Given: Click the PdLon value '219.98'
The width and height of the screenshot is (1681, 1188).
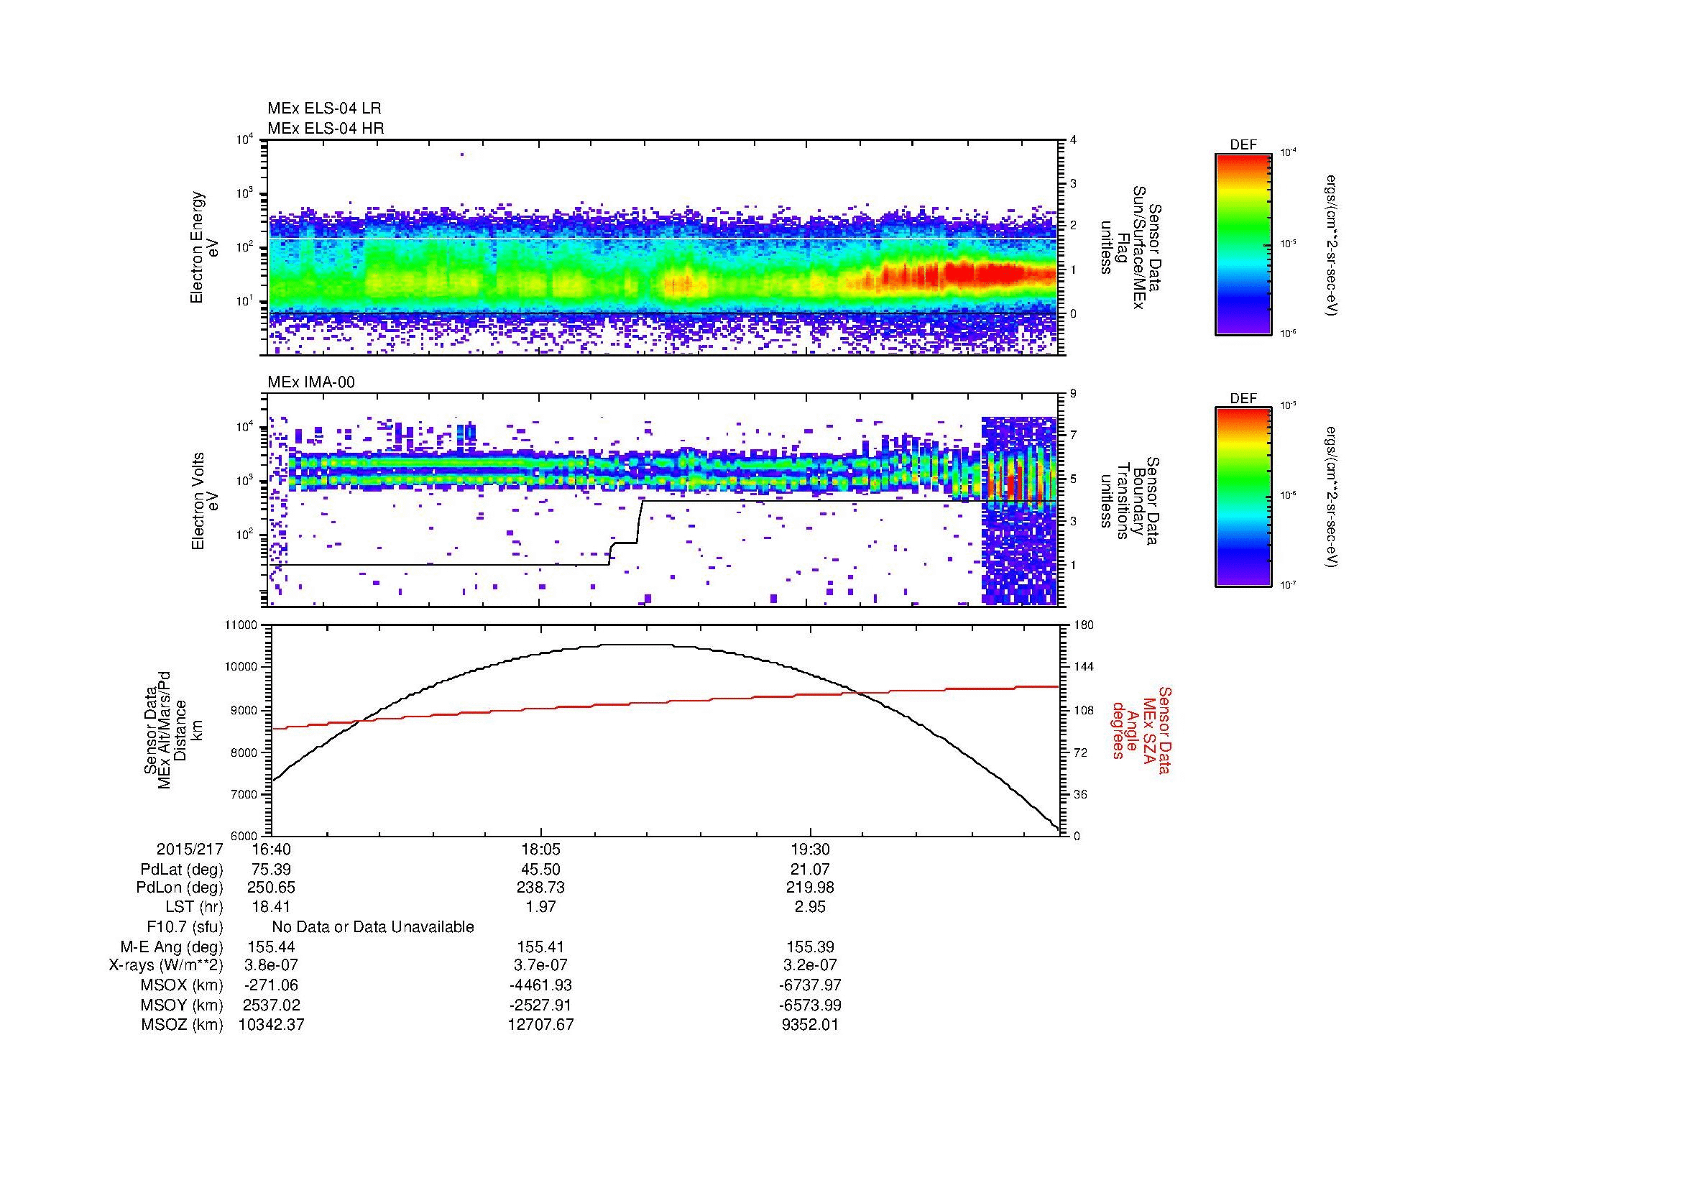Looking at the screenshot, I should point(810,887).
